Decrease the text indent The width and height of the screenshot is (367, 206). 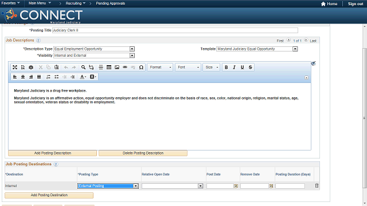(x=65, y=77)
